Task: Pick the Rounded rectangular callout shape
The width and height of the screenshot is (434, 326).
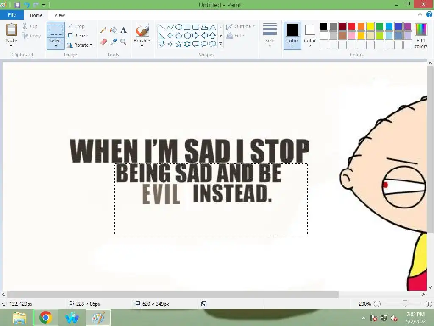Action: pyautogui.click(x=196, y=44)
